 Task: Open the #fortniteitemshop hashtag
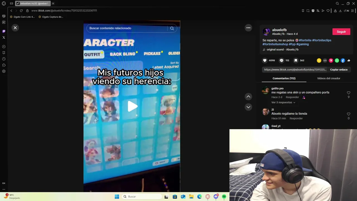point(275,44)
